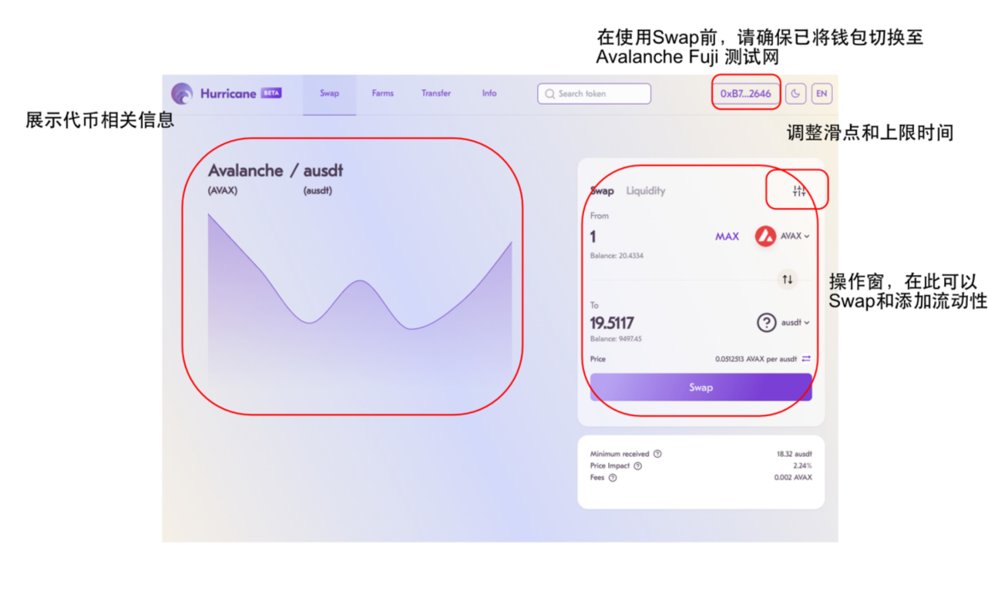Click the Hurricane logo
This screenshot has width=988, height=601.
coord(182,93)
